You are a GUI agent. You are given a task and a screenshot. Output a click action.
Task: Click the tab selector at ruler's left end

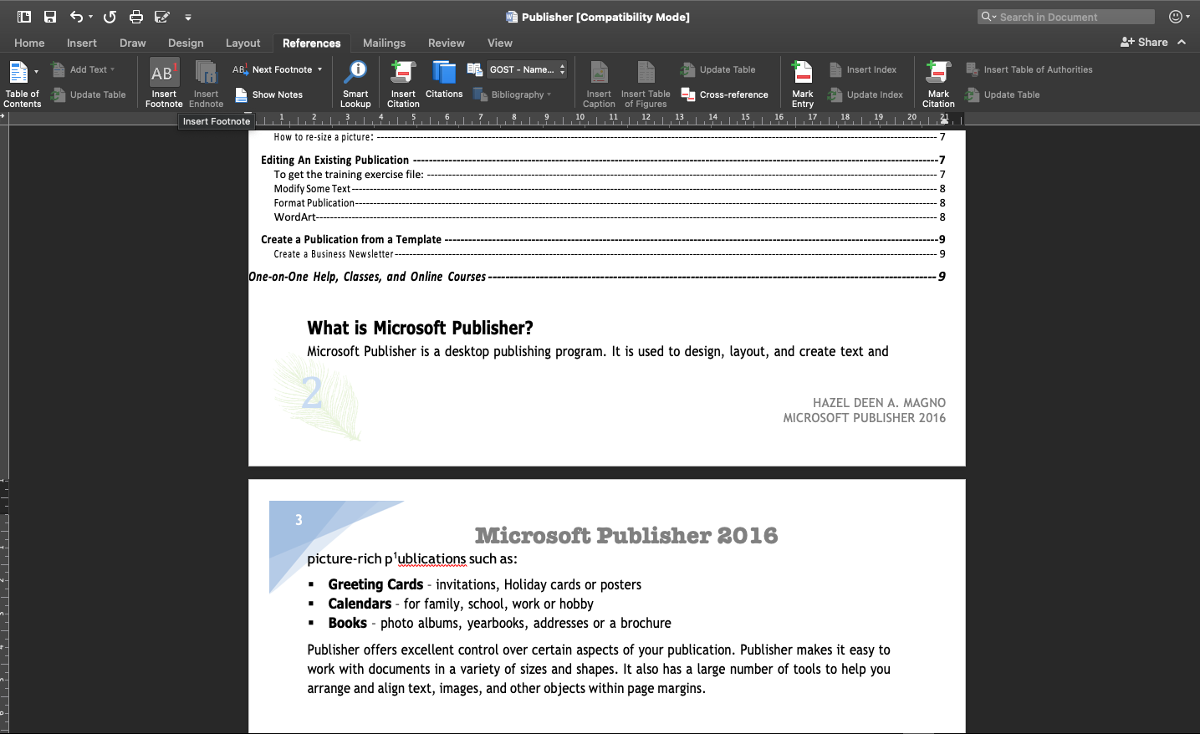tap(3, 116)
